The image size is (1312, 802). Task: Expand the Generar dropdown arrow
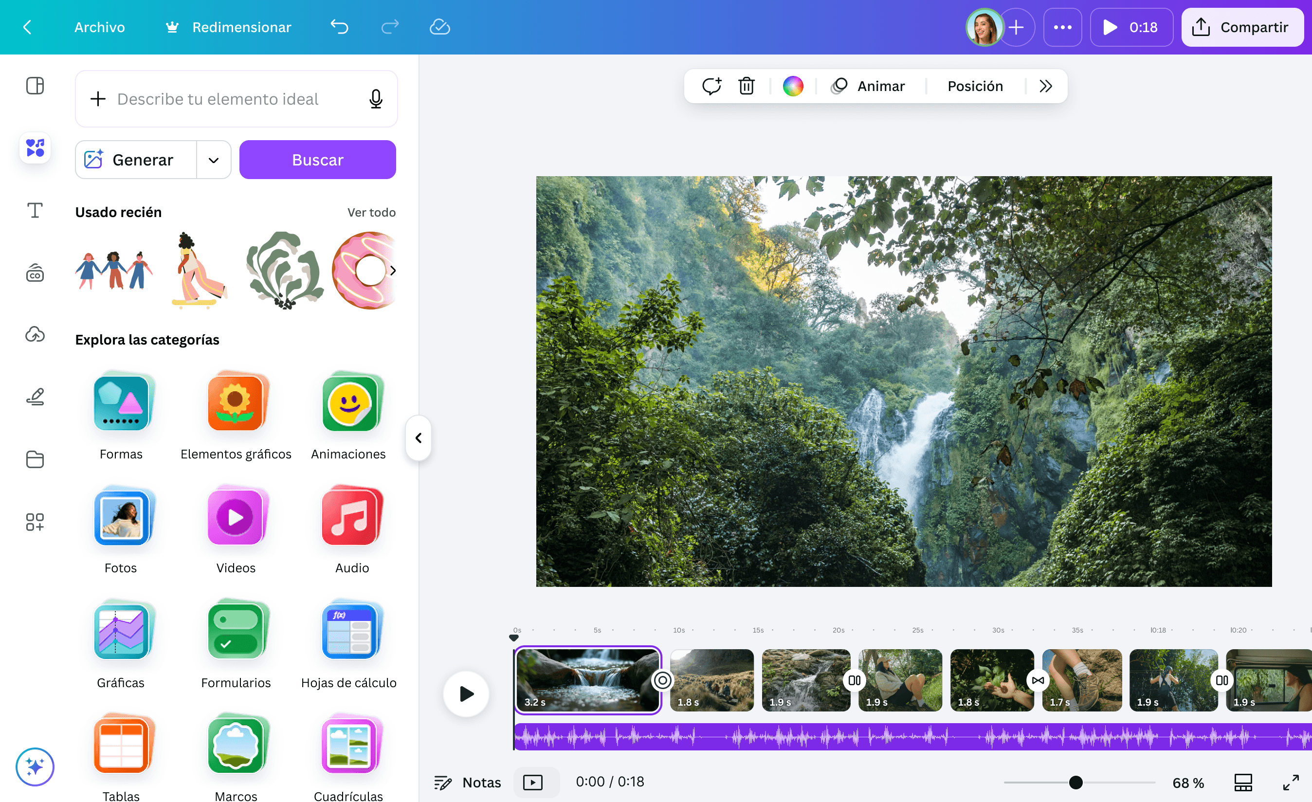coord(214,160)
